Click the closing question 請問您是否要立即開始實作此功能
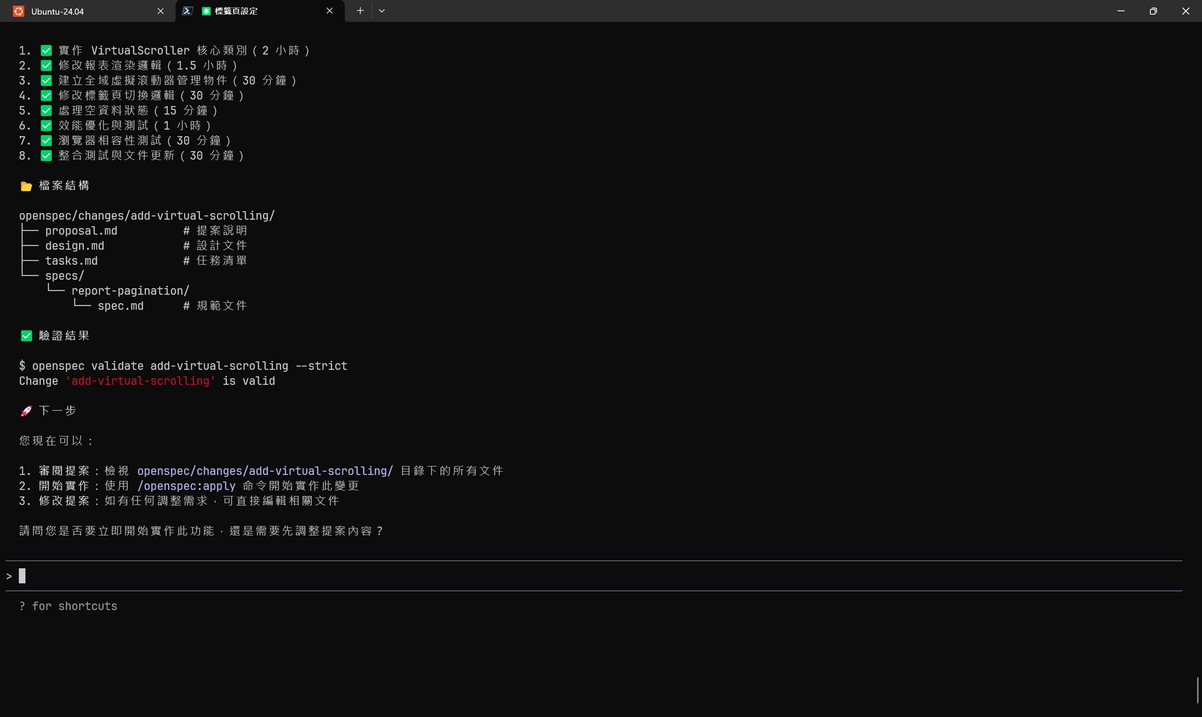1202x717 pixels. tap(201, 531)
